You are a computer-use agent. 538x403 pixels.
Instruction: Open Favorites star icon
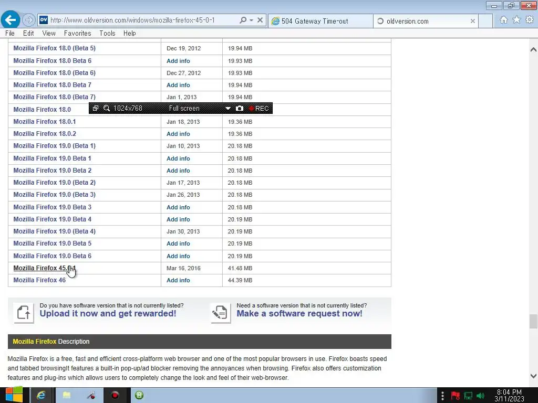point(516,20)
